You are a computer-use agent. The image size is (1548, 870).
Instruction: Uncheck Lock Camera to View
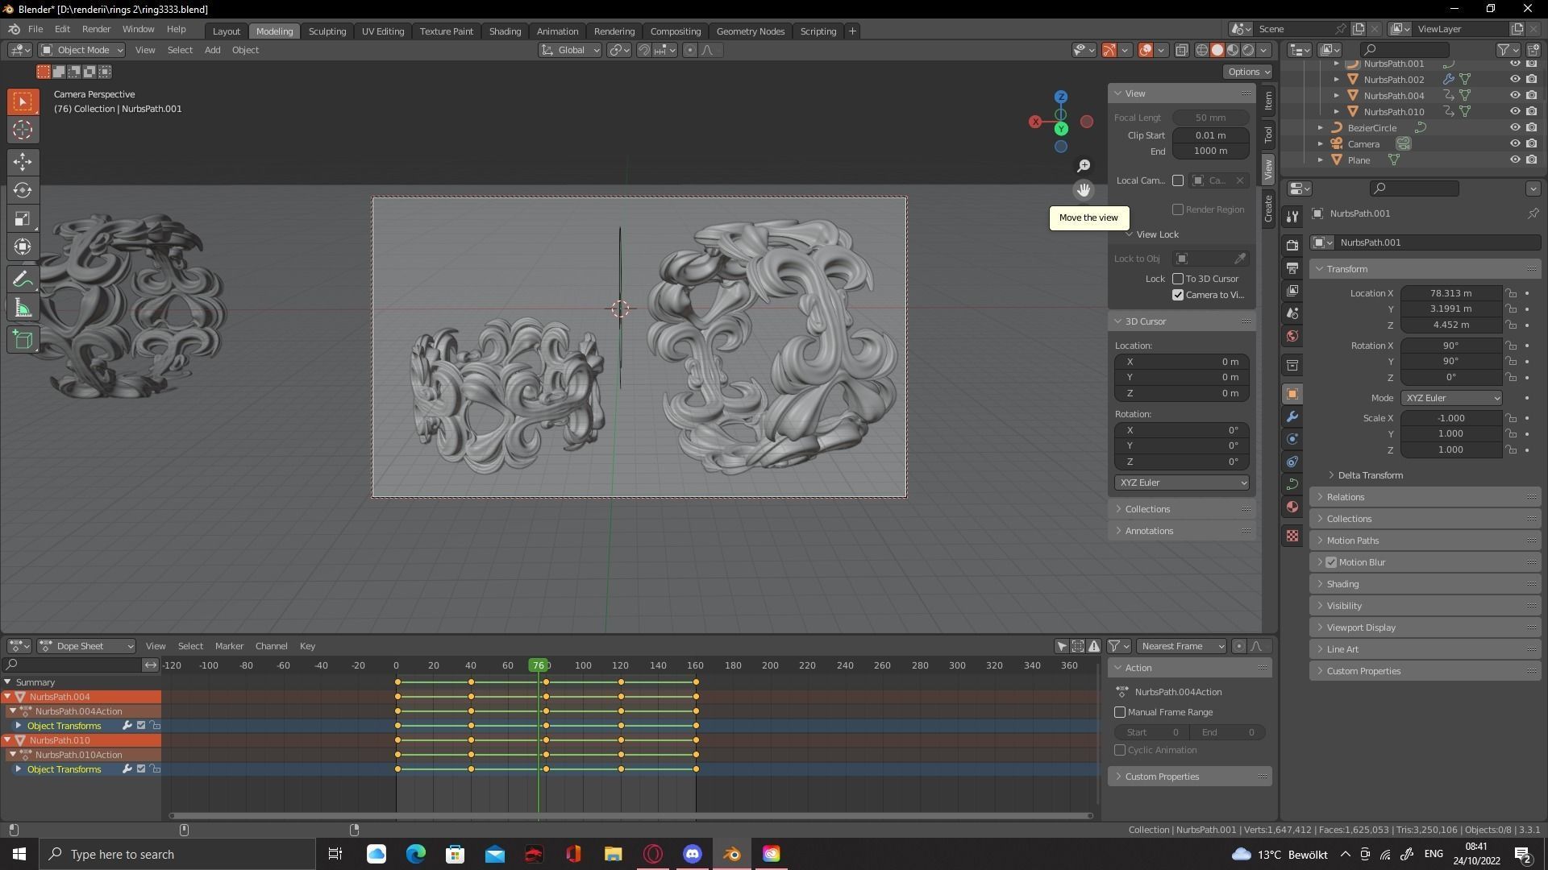point(1178,295)
